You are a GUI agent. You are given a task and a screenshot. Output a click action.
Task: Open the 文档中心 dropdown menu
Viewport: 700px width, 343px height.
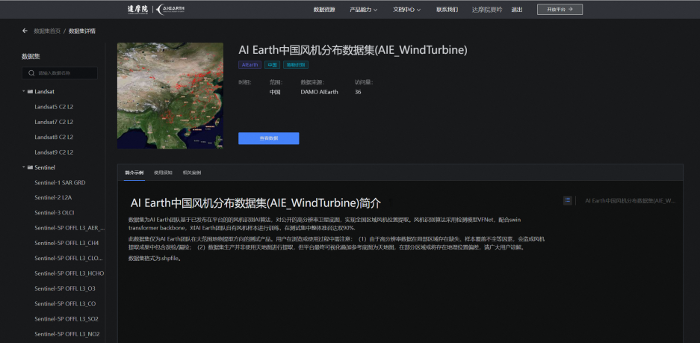[406, 10]
